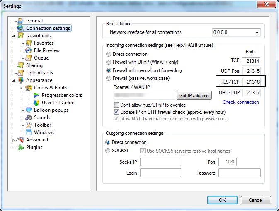Click the Windows window icon
The image size is (279, 211).
click(x=29, y=132)
